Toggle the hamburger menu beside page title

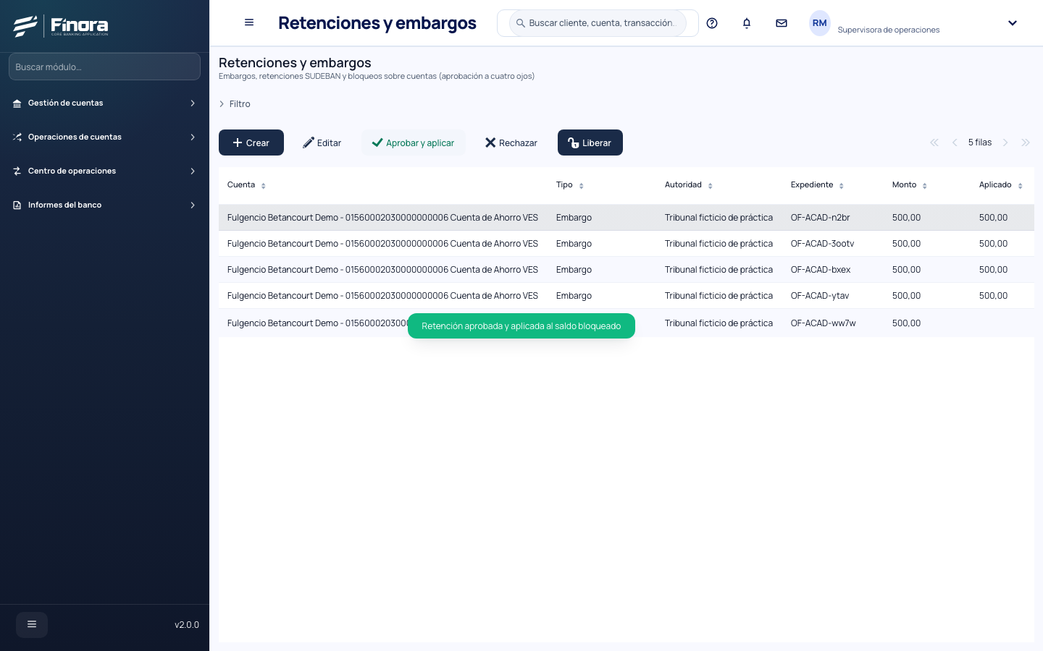tap(249, 22)
